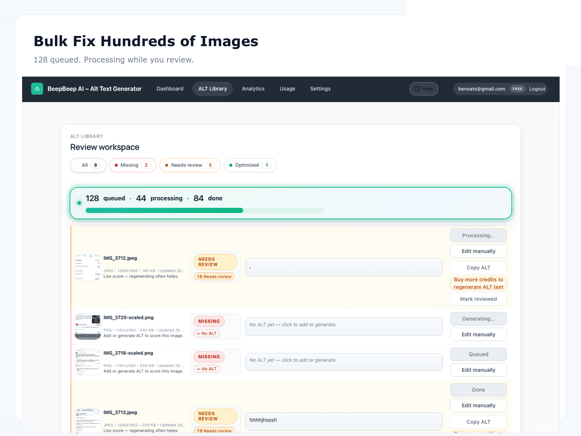Click the NEEDS REVIEW status for IMG_3712.jpeg
This screenshot has height=436, width=581.
pyautogui.click(x=215, y=262)
